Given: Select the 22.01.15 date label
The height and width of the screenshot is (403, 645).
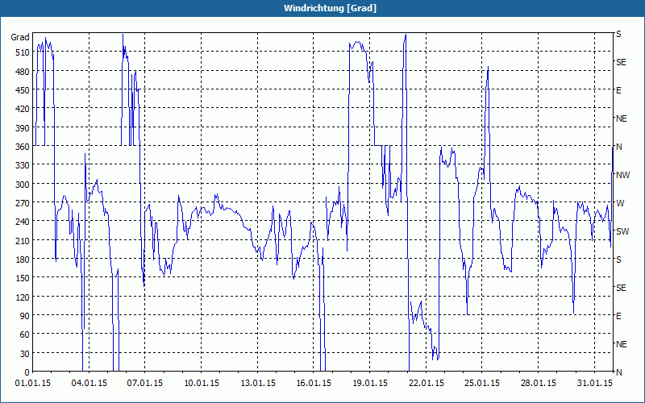Looking at the screenshot, I should [x=427, y=384].
